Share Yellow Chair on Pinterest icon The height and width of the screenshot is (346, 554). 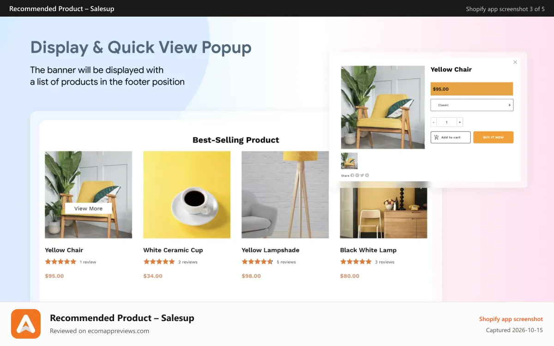pos(357,175)
